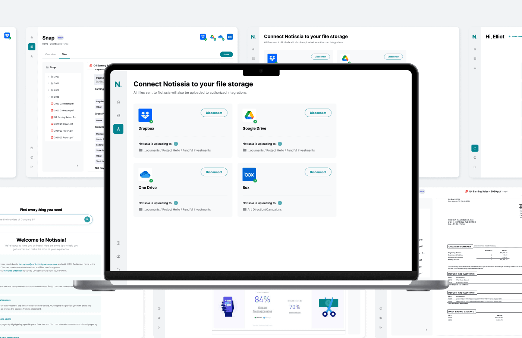
Task: Show upload info on the One Drive card
Action: tap(176, 203)
